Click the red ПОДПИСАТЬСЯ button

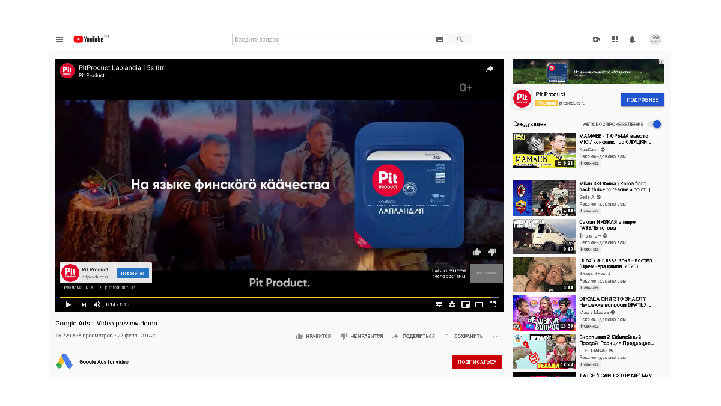477,361
